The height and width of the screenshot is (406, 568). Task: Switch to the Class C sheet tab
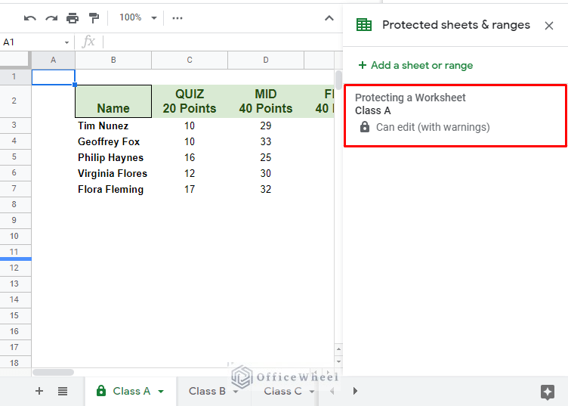point(282,391)
